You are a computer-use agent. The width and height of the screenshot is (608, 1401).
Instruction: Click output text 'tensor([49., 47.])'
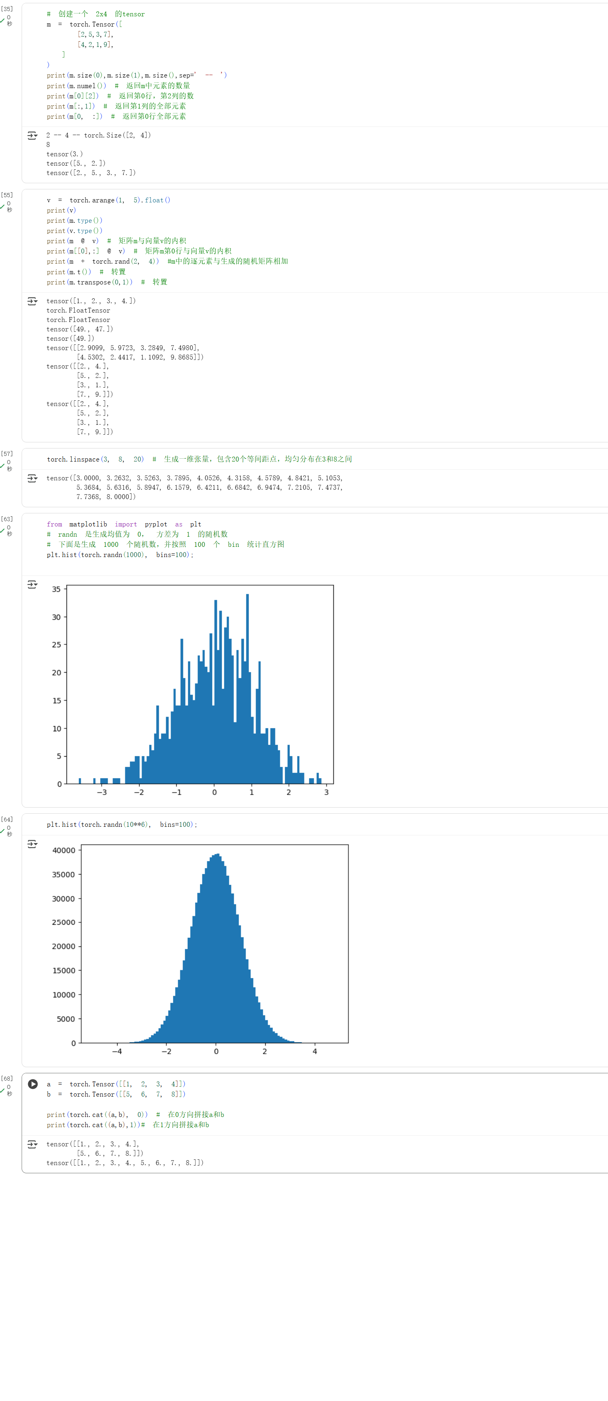[80, 329]
